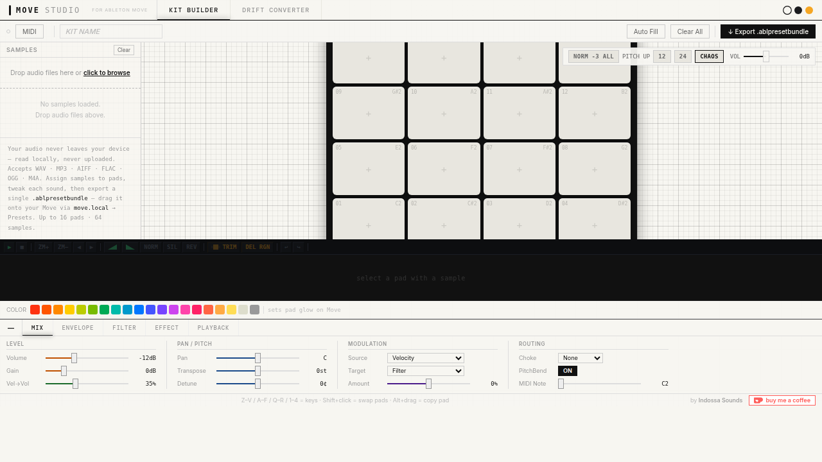
Task: Click the NORM waveform button
Action: coord(151,247)
